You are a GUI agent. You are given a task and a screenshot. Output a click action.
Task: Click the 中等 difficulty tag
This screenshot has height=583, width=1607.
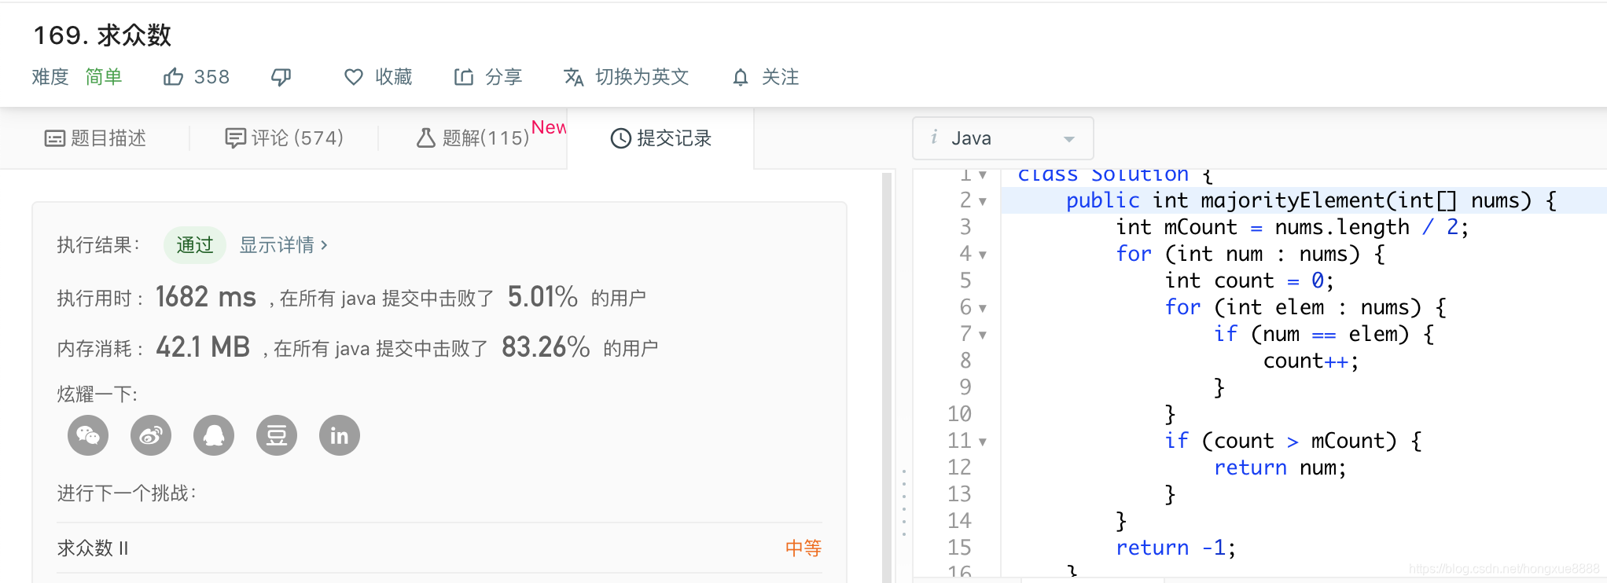(x=803, y=548)
